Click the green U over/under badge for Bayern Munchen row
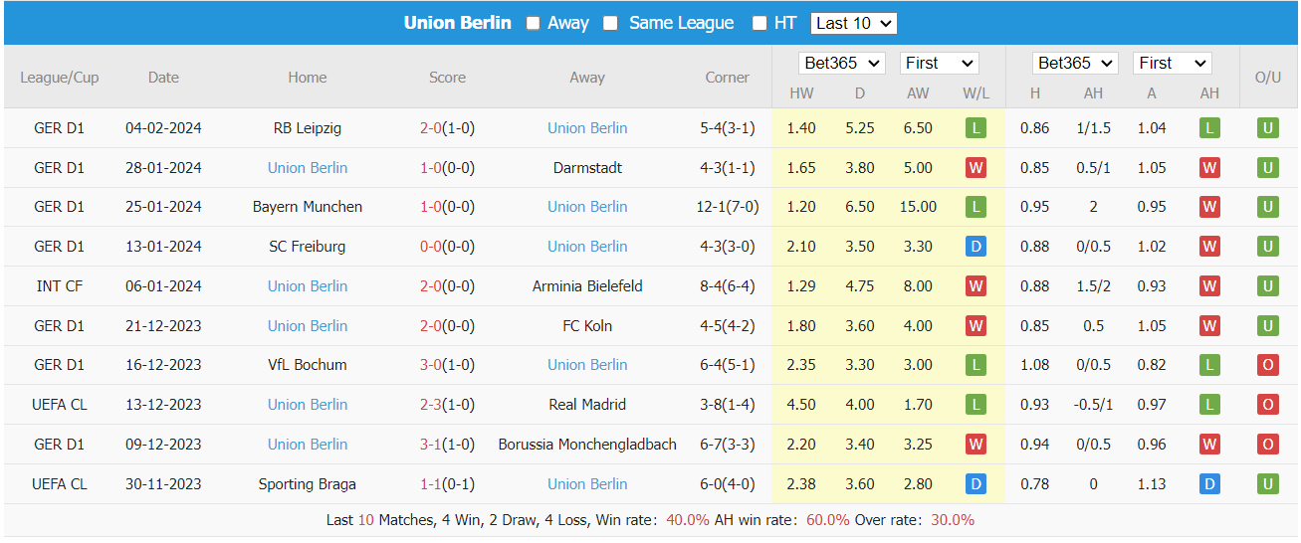Viewport: 1301px width, 543px height. point(1267,207)
